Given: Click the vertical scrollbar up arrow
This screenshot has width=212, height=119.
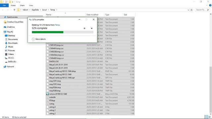Looking at the screenshot, I should coord(211,14).
